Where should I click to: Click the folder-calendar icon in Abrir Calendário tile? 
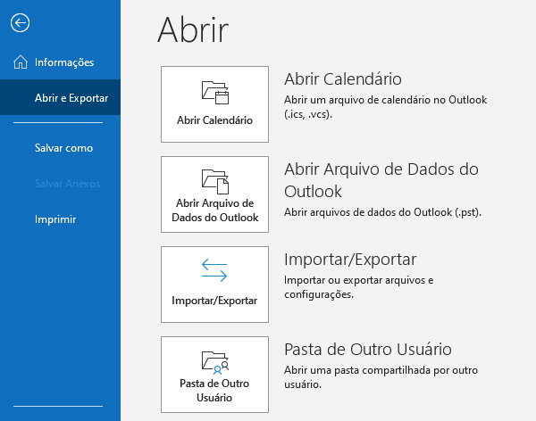coord(215,93)
